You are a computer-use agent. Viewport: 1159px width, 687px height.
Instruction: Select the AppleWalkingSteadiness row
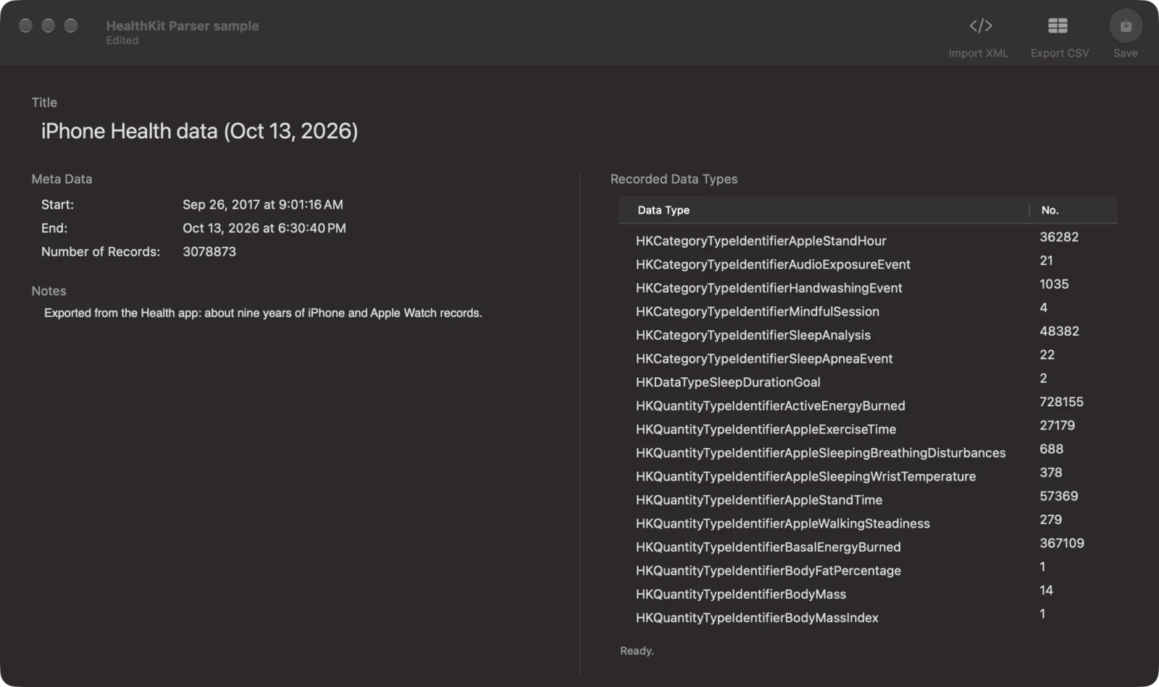pos(868,523)
